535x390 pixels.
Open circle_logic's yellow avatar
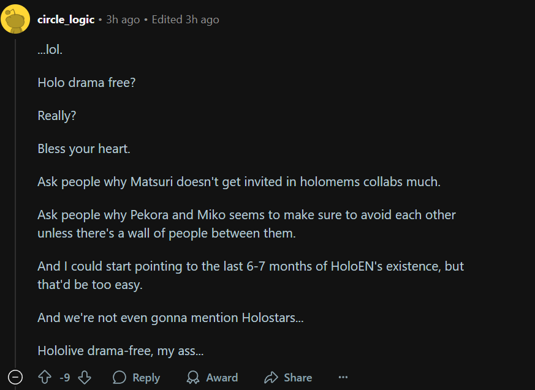click(x=15, y=19)
